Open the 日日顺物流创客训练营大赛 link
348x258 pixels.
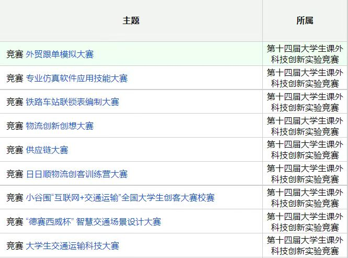point(76,174)
